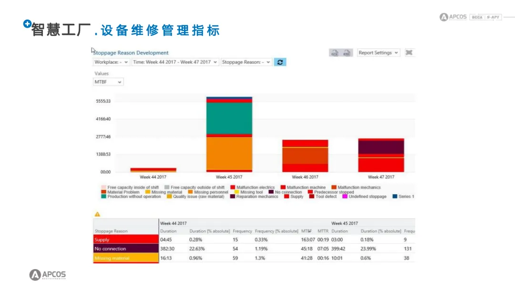The image size is (515, 290).
Task: Click the first Frequency column header
Action: (x=242, y=231)
